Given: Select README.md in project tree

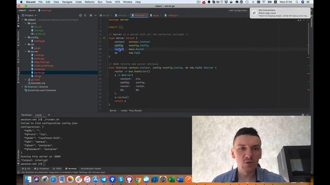Looking at the screenshot, I should [x=38, y=83].
